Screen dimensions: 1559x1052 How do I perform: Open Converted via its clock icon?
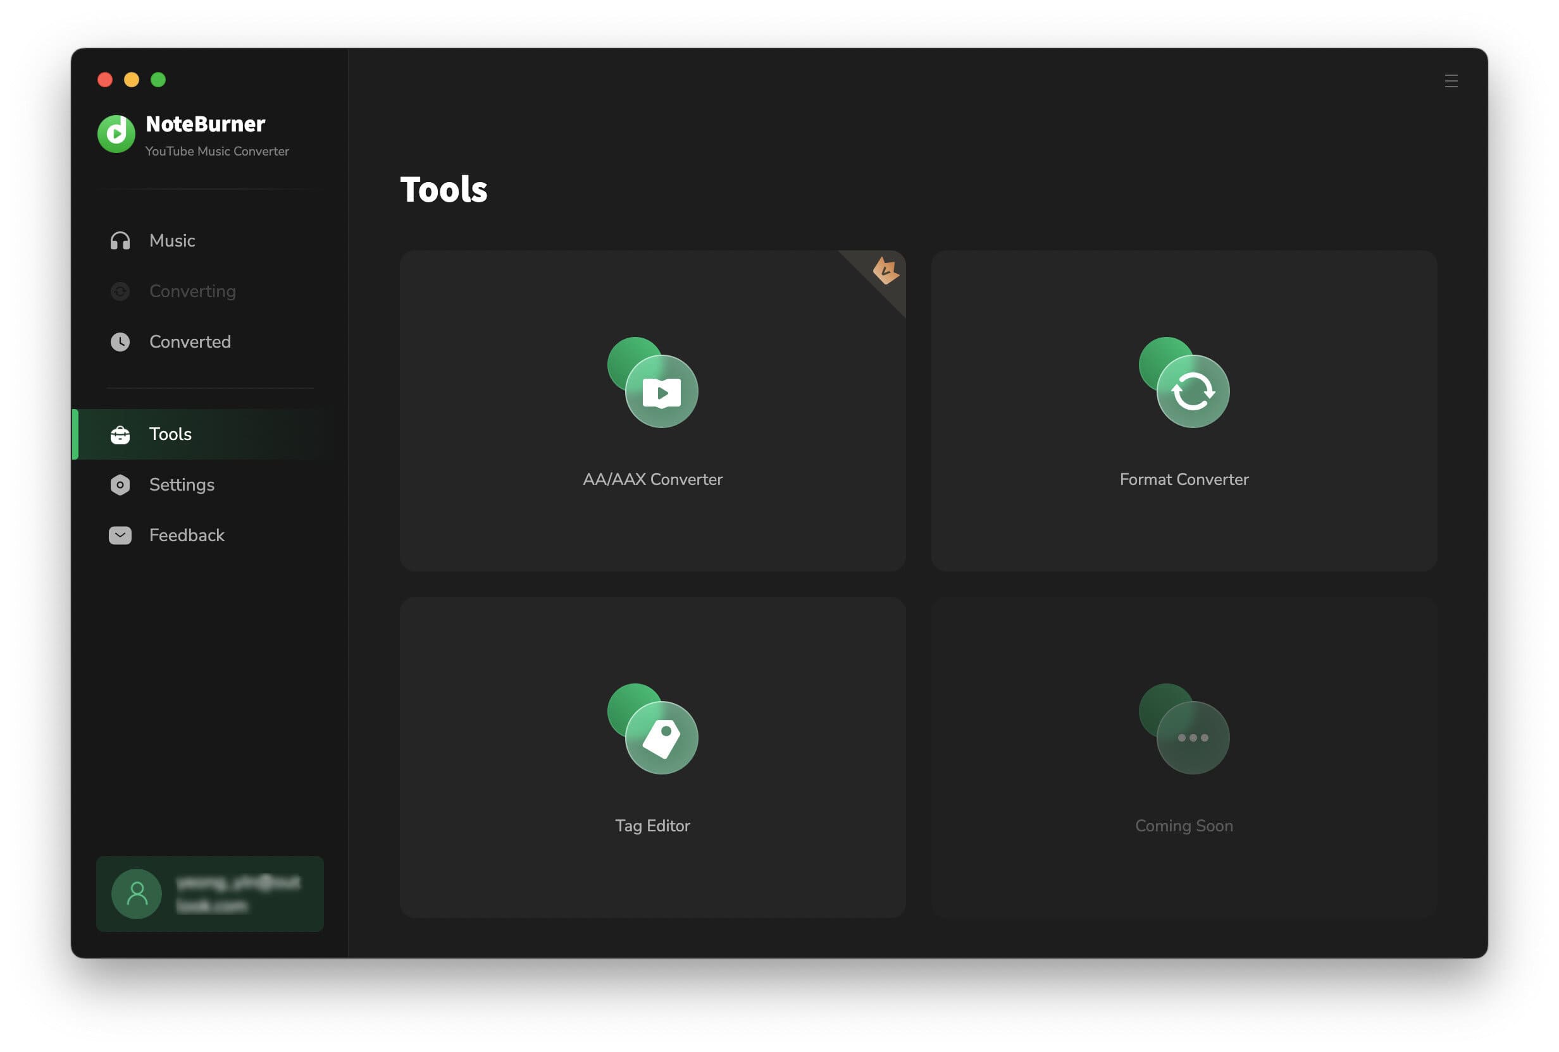click(x=120, y=342)
